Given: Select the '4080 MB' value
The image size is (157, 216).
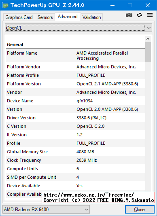Looking at the screenshot, I should click(x=85, y=152).
